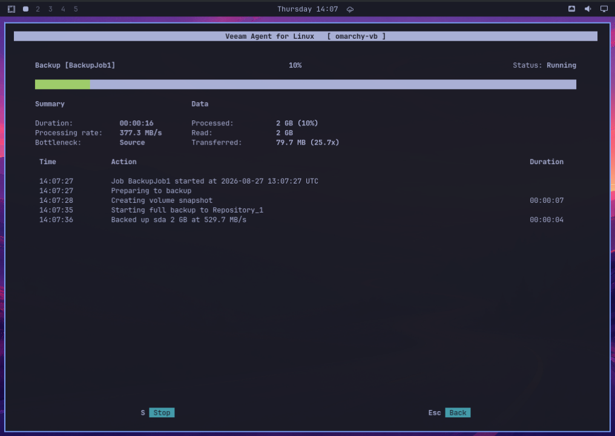Click log row Job BackupJob1 started
This screenshot has height=436, width=615.
[214, 181]
